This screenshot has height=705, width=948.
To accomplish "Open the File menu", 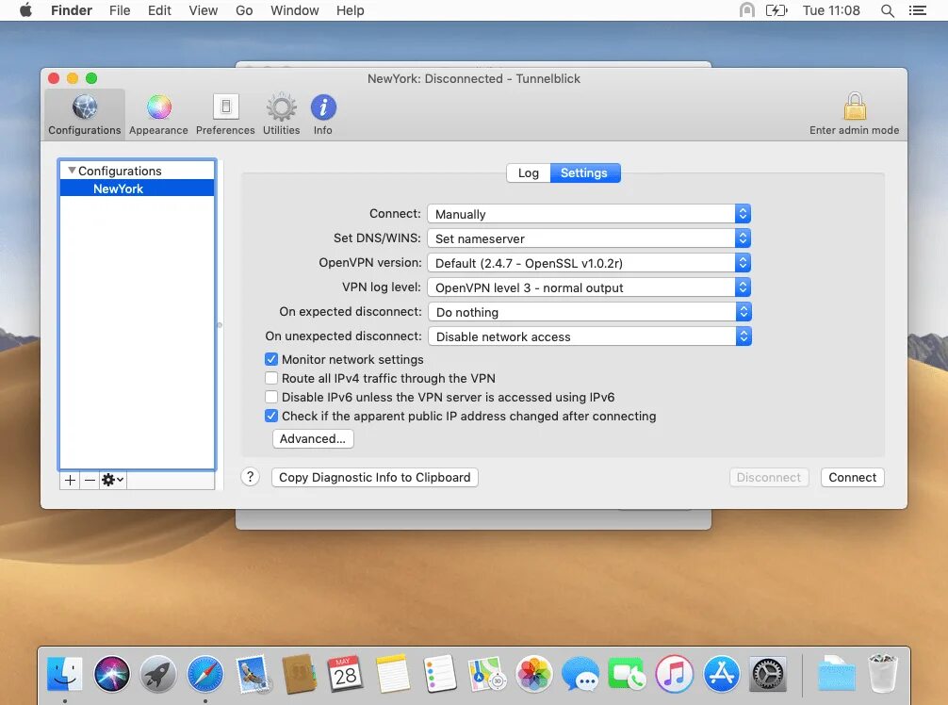I will point(120,10).
